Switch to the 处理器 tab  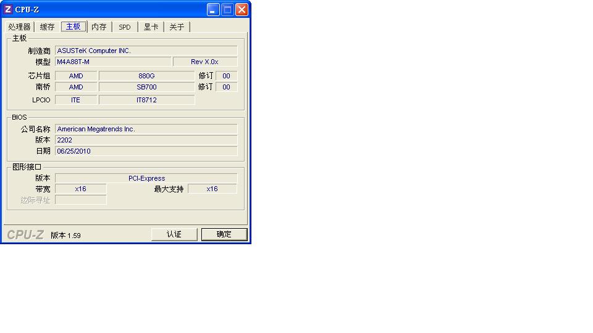tap(19, 27)
